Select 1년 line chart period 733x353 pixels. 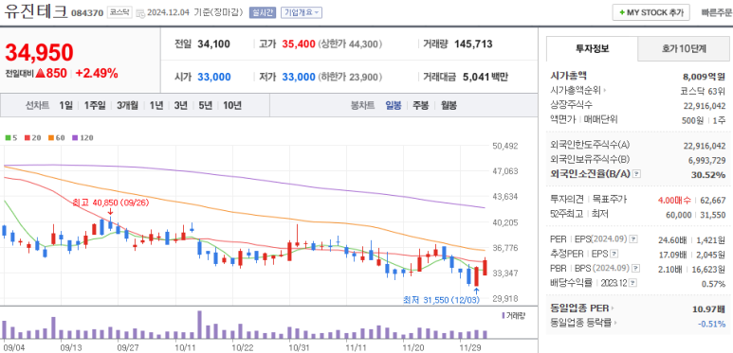[156, 105]
